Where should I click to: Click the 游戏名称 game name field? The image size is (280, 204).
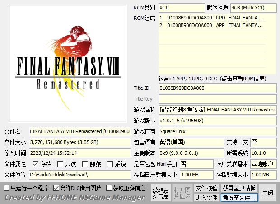(x=218, y=110)
